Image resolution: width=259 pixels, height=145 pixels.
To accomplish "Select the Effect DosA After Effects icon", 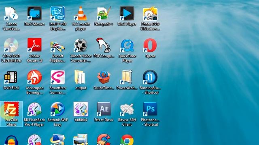I will [104, 109].
